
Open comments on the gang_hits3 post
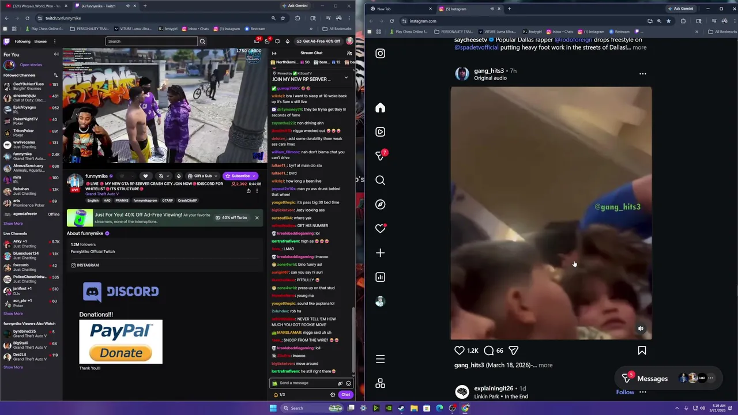click(489, 350)
